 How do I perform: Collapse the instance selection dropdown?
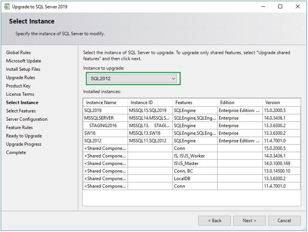pos(173,78)
